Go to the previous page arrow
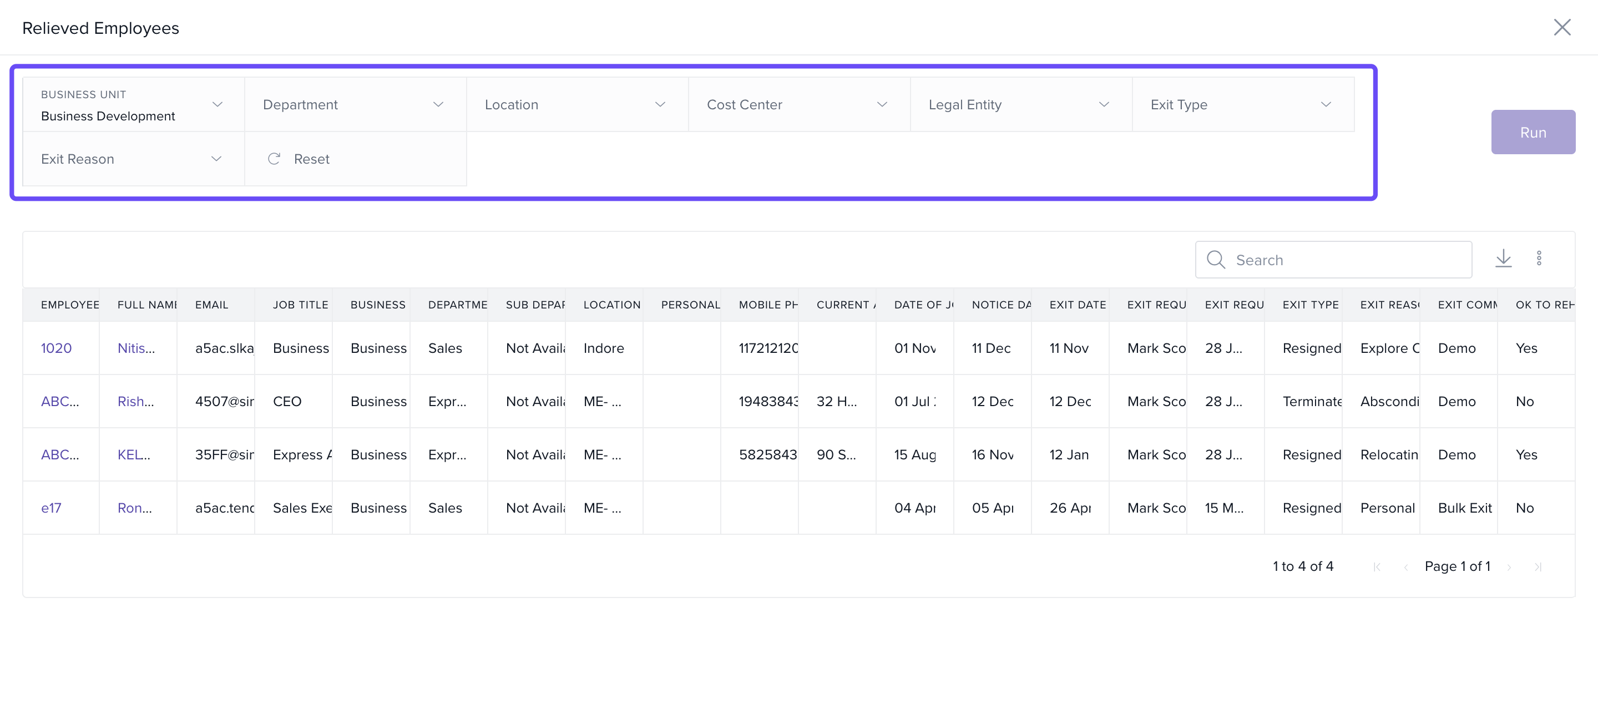1598x724 pixels. [x=1405, y=567]
